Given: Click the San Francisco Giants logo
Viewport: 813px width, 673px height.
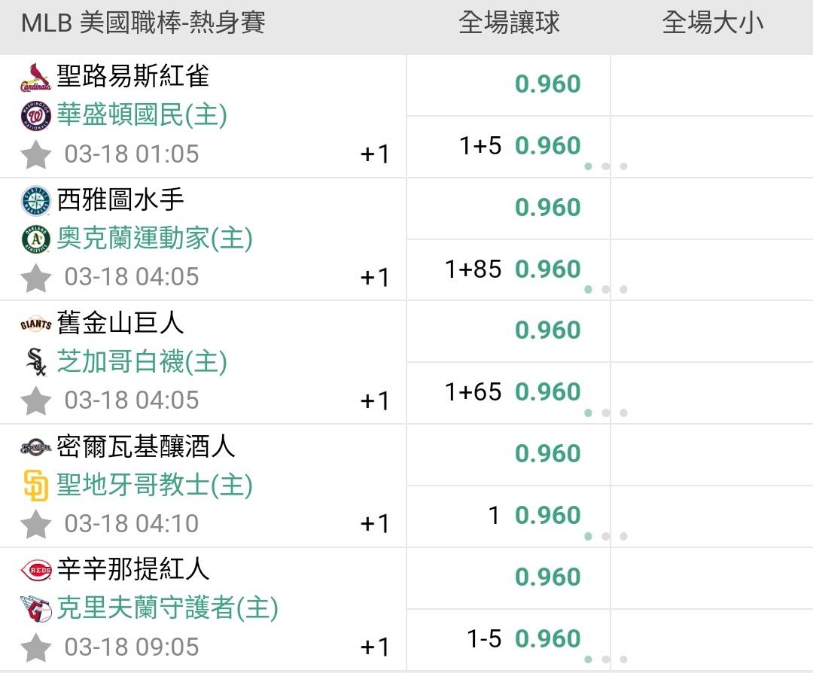Looking at the screenshot, I should [x=35, y=324].
